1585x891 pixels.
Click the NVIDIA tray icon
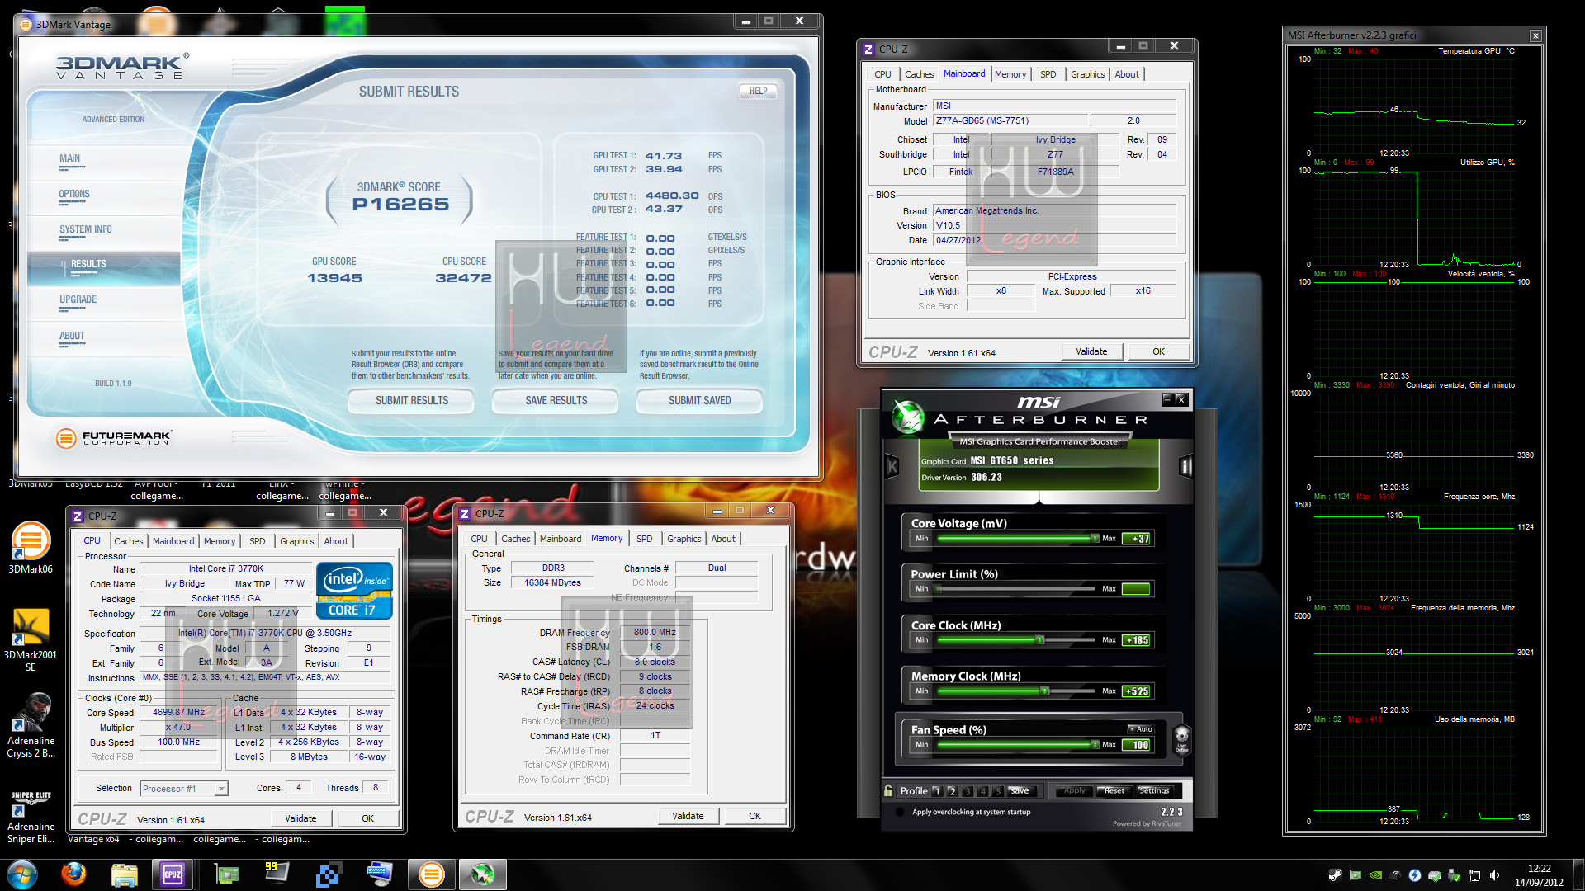pos(1375,875)
